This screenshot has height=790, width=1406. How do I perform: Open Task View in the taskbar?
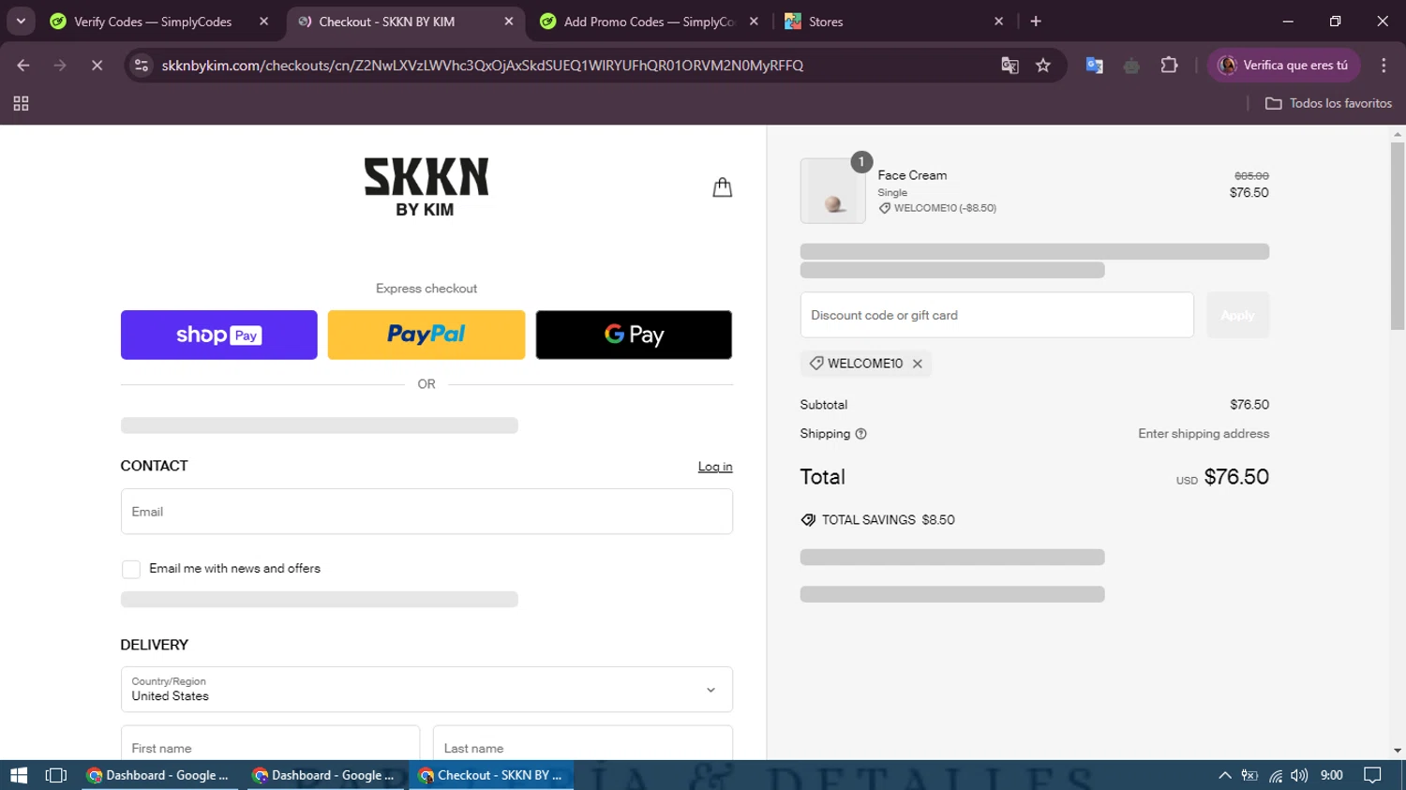[x=56, y=775]
